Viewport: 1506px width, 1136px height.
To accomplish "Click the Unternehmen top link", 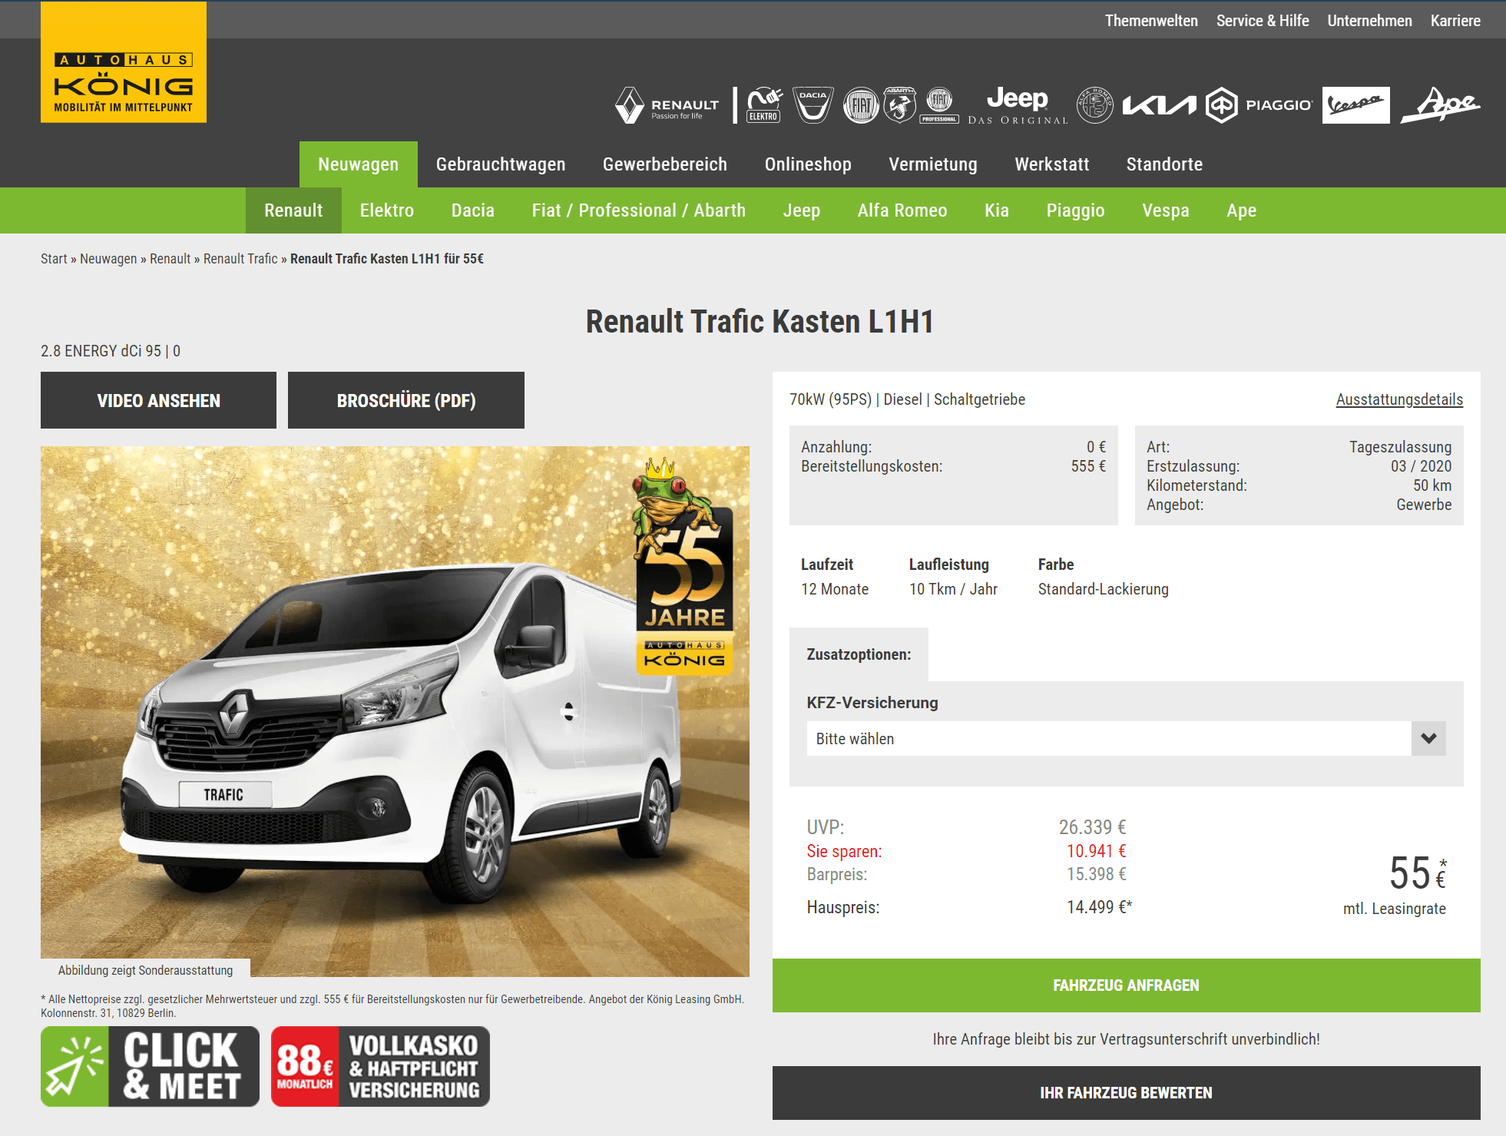I will [x=1369, y=21].
